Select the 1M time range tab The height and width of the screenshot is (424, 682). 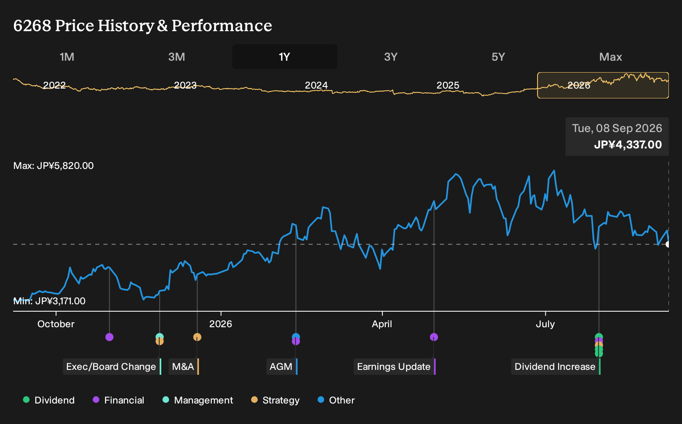click(x=67, y=57)
